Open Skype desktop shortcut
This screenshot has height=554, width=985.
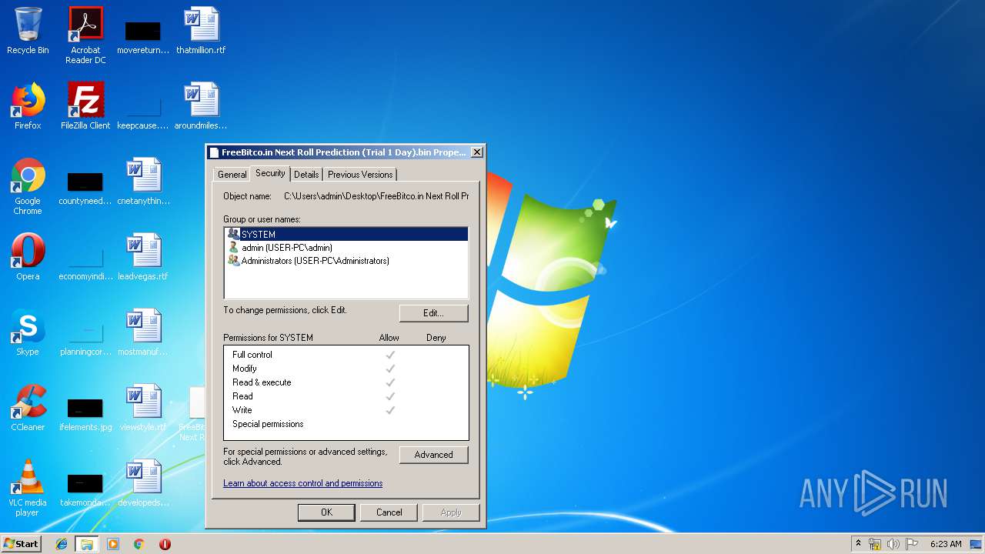(x=28, y=332)
